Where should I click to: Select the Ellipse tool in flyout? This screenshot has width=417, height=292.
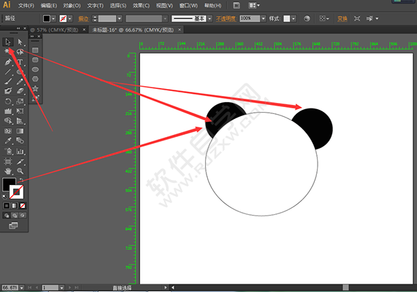click(35, 70)
